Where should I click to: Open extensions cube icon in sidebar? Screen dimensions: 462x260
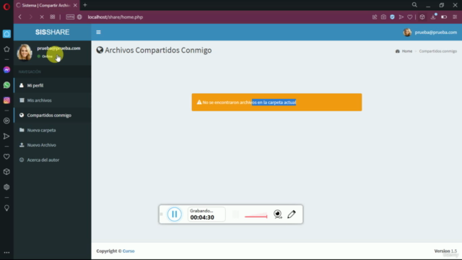pos(6,172)
